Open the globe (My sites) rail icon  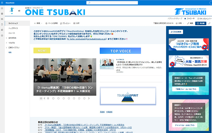[2, 14]
